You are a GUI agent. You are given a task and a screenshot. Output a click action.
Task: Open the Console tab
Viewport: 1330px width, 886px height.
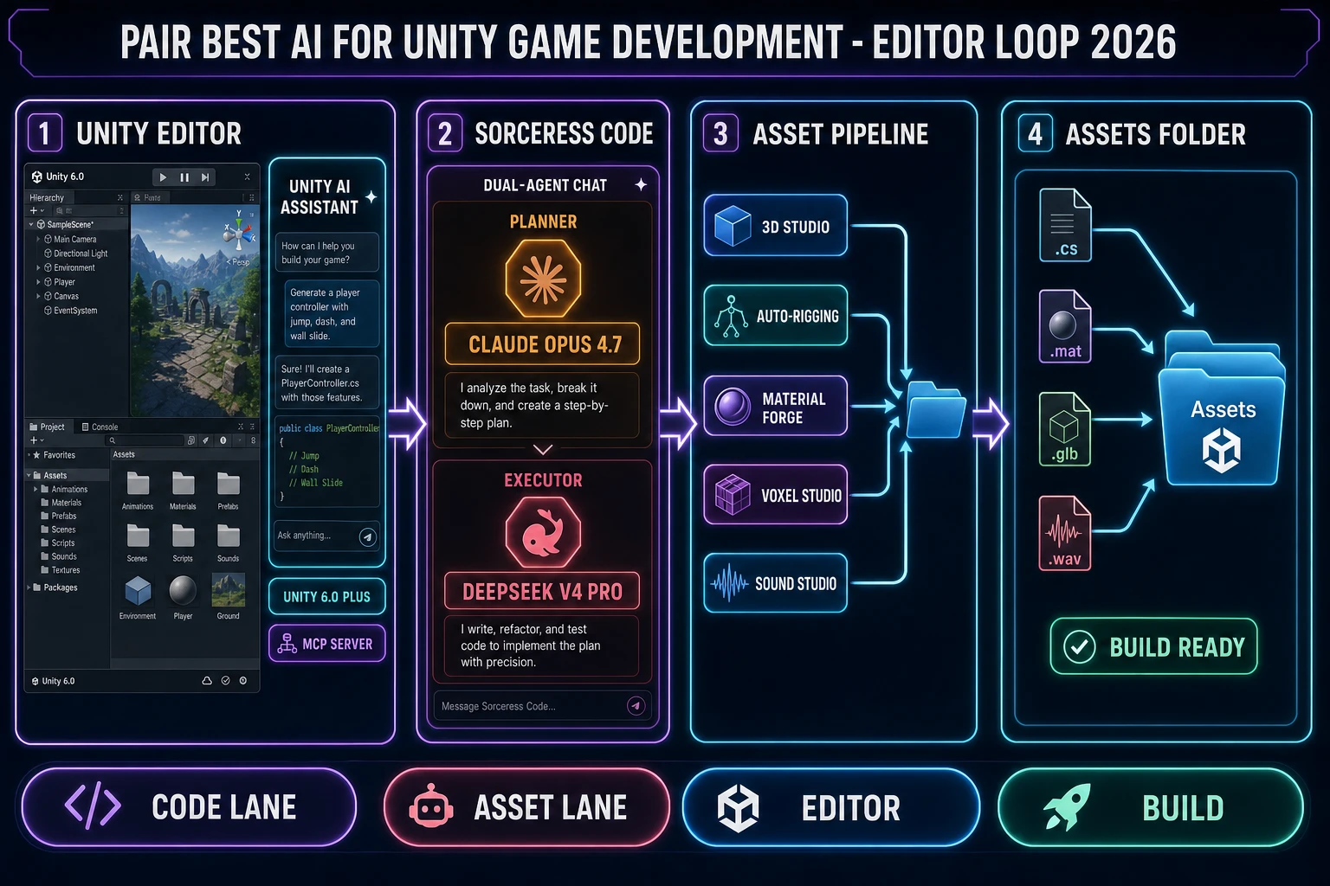pos(100,427)
